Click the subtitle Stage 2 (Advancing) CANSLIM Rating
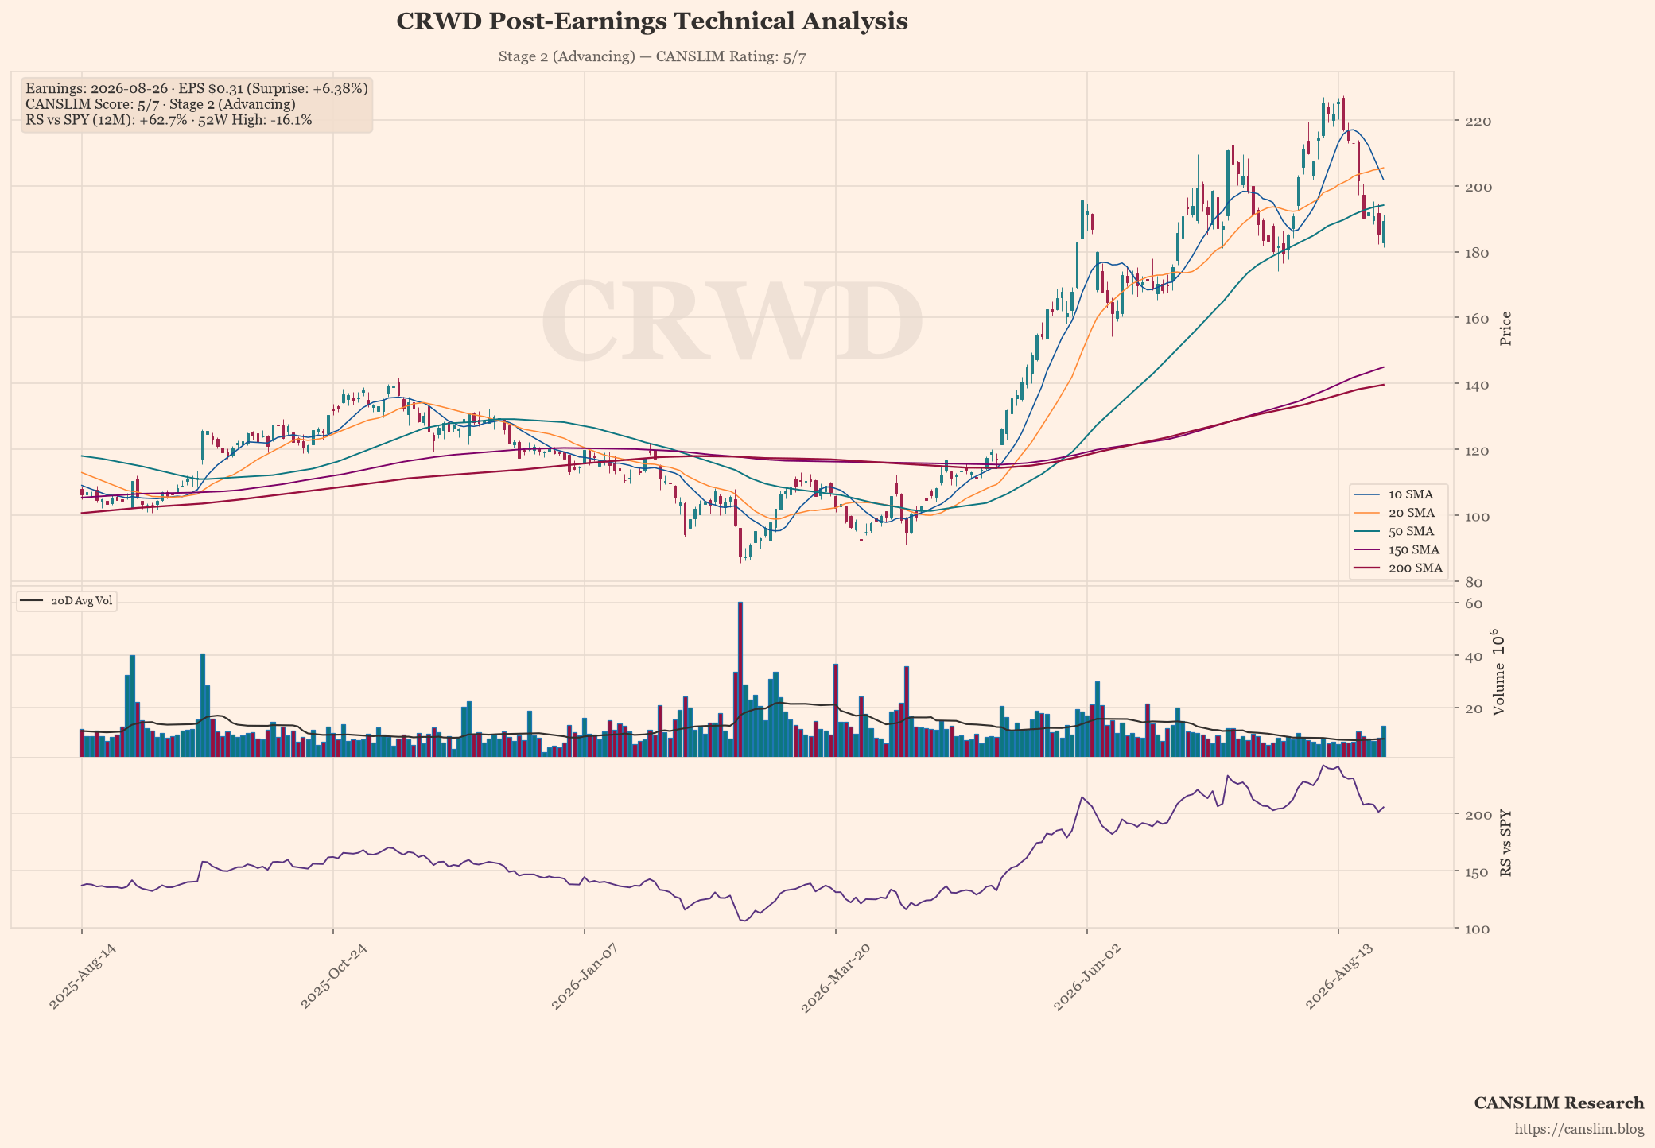This screenshot has width=1655, height=1148. point(652,56)
